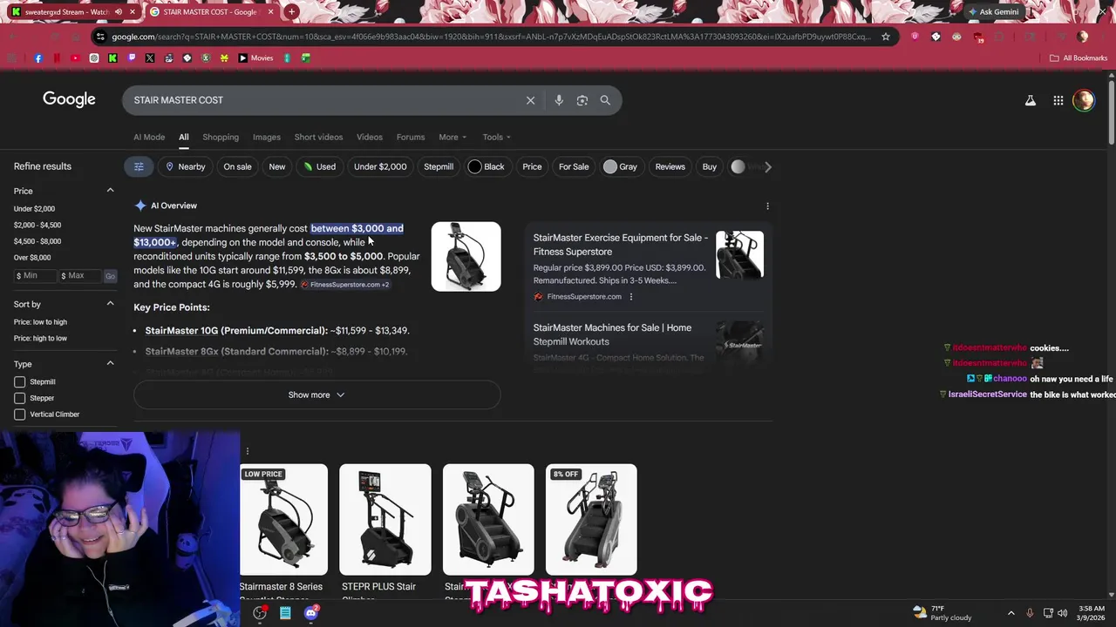Switch to Images tab
The image size is (1116, 627).
pos(267,138)
